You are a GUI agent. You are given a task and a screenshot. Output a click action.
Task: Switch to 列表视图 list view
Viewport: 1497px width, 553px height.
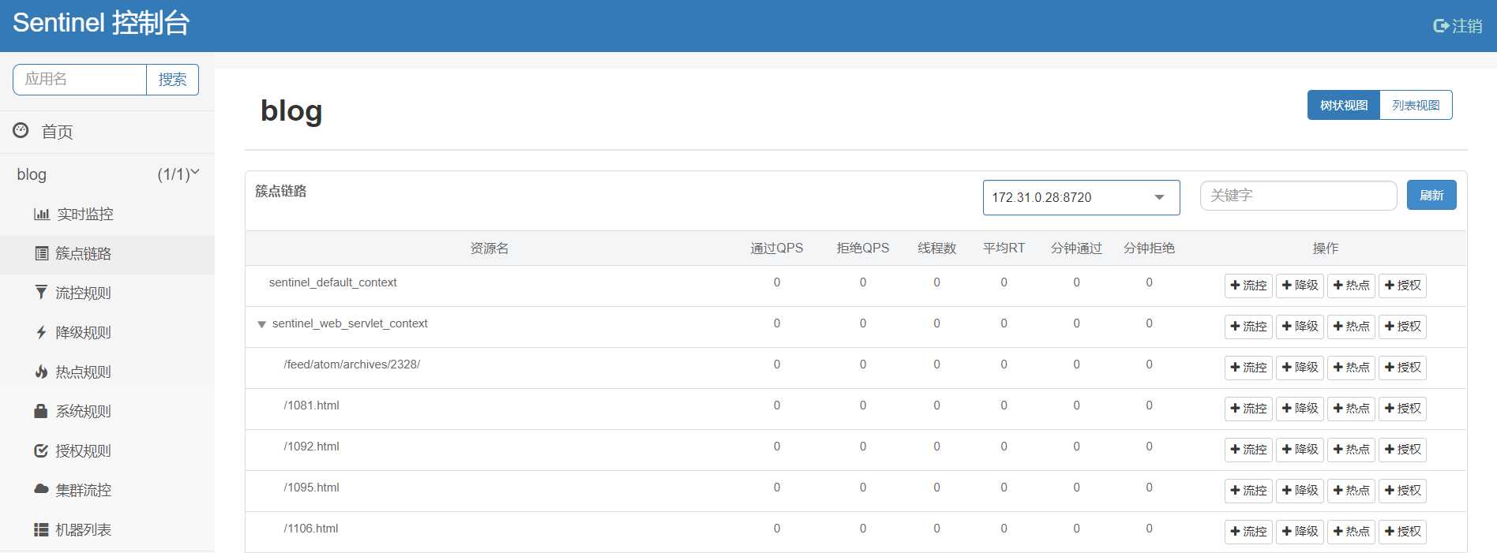pyautogui.click(x=1416, y=105)
